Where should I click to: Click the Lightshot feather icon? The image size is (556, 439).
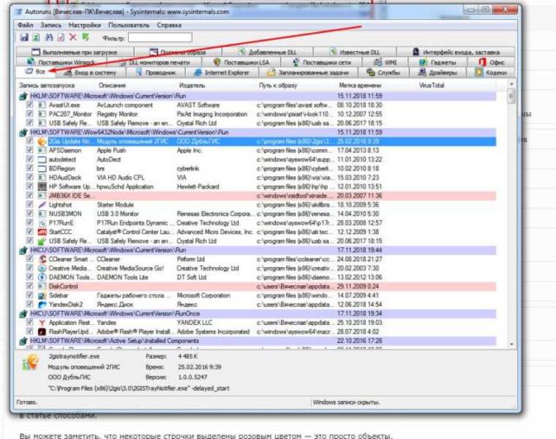click(x=42, y=205)
